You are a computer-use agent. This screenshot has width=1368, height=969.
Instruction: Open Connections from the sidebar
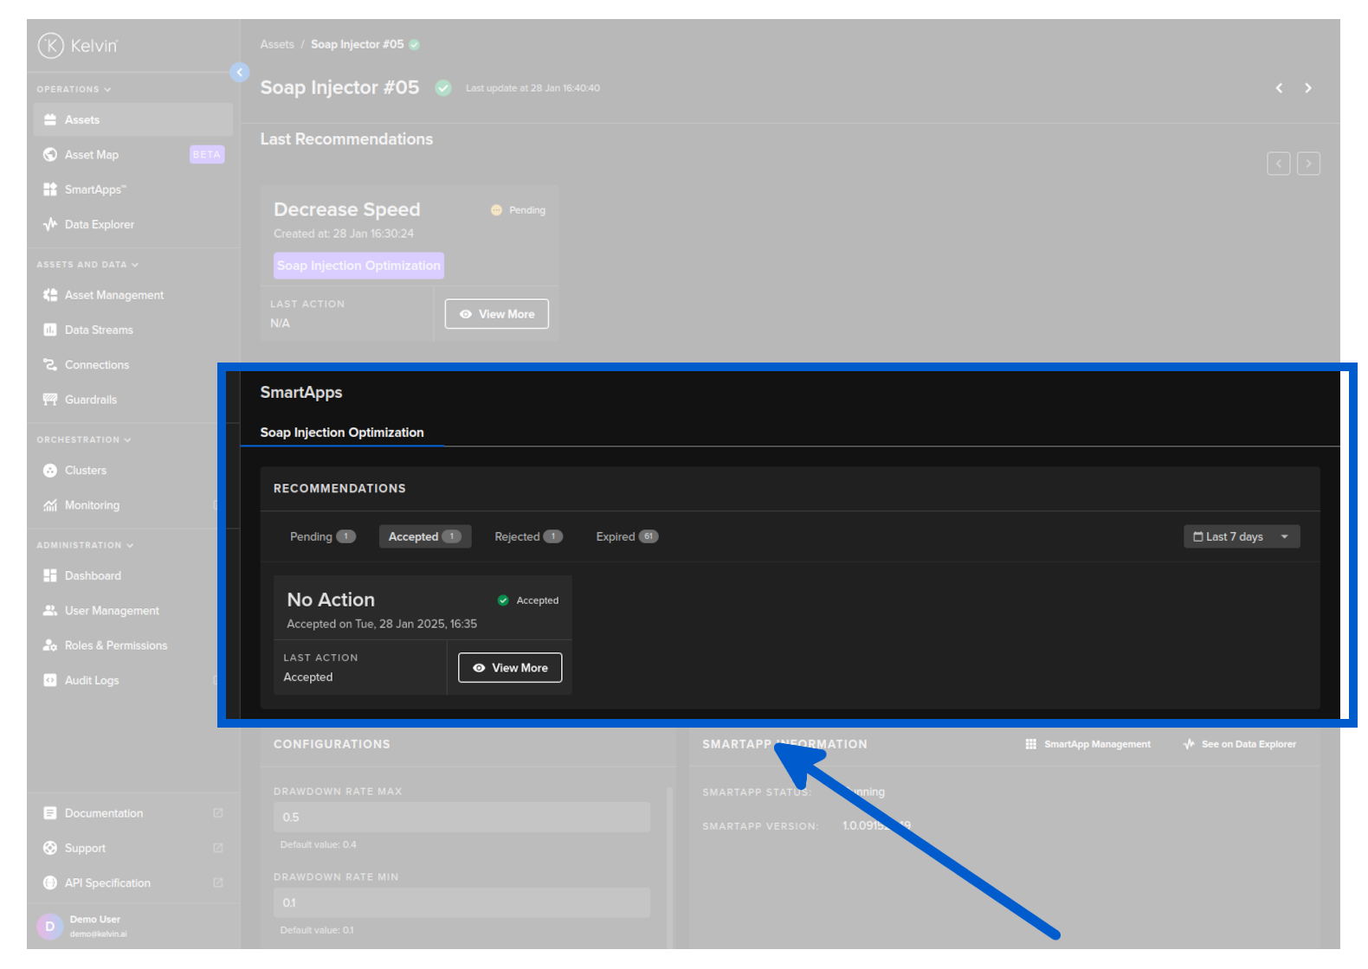[x=96, y=365]
